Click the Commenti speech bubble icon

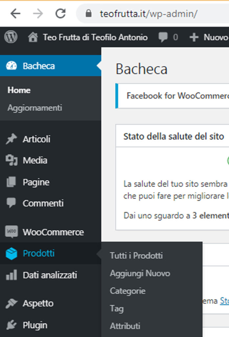coord(11,203)
